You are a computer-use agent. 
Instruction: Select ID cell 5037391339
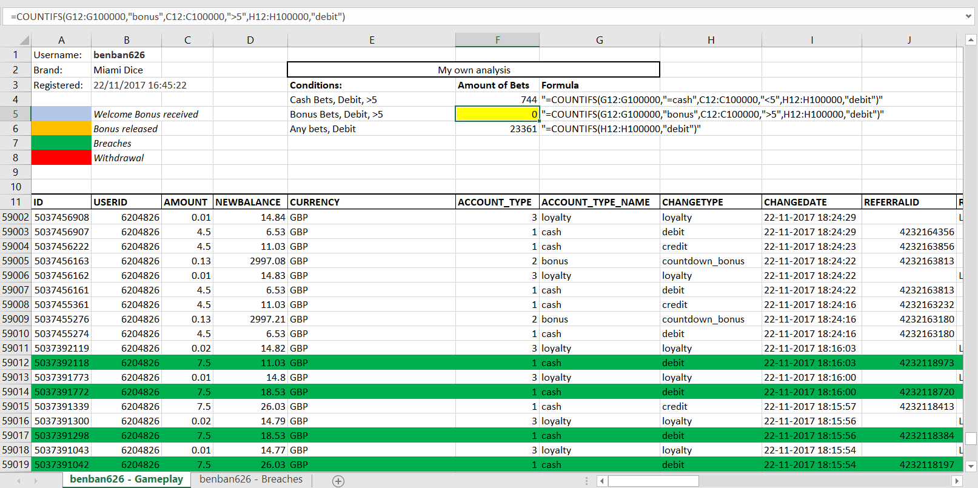[61, 406]
